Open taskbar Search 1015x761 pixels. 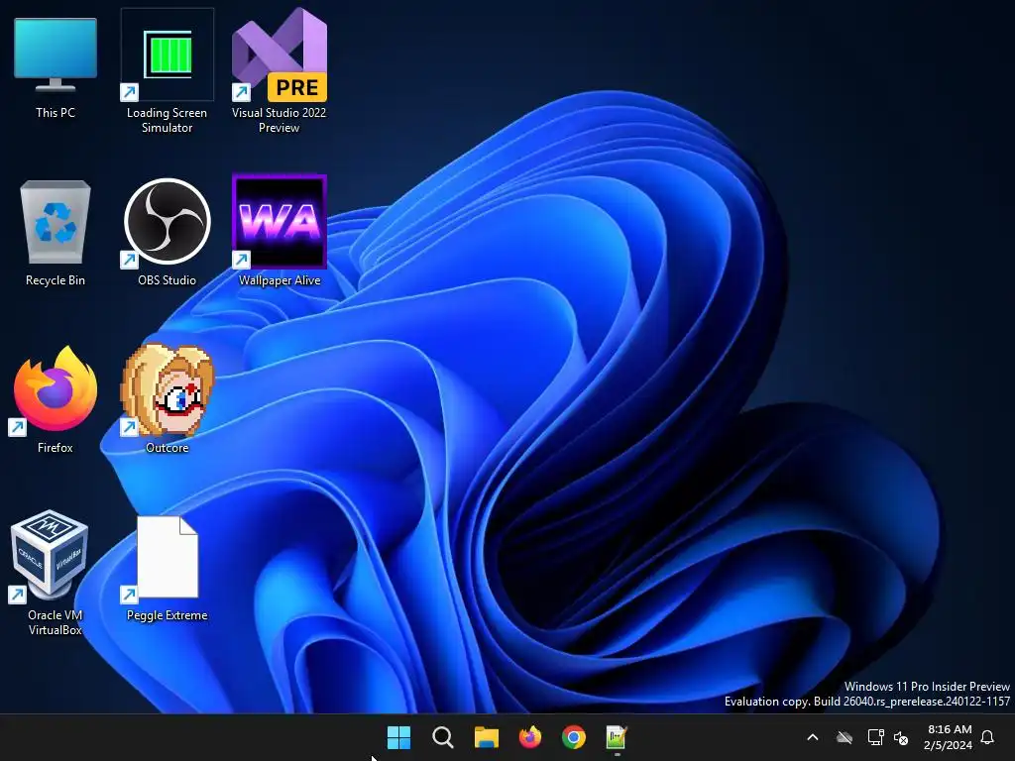point(443,737)
